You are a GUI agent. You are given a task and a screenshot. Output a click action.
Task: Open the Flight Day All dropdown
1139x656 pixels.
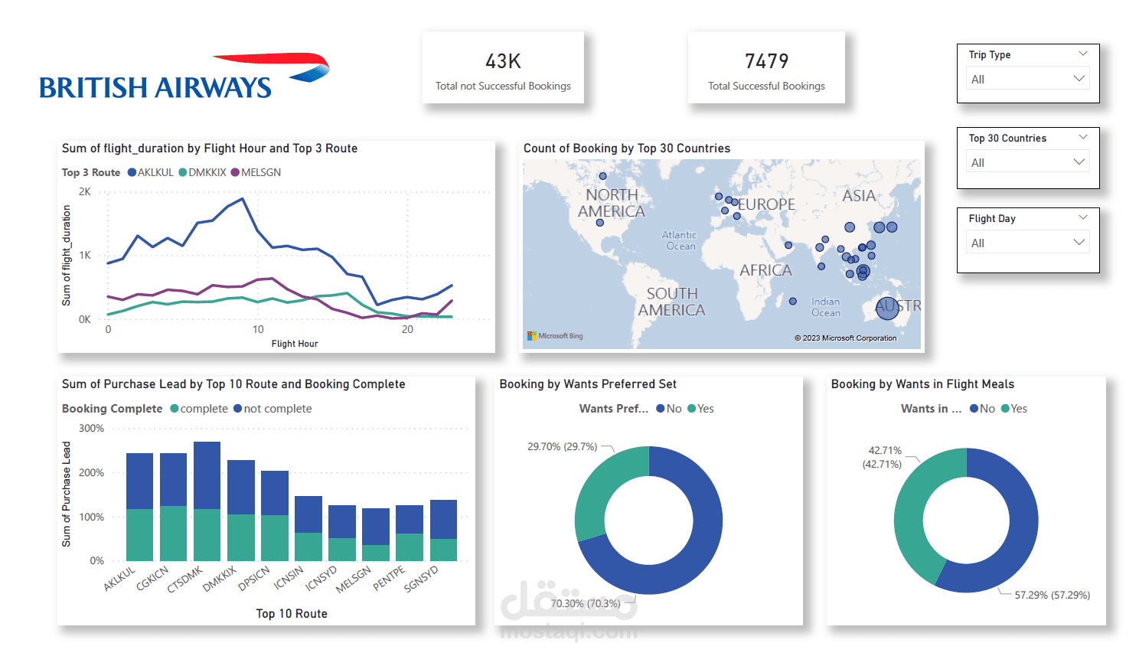(1027, 243)
